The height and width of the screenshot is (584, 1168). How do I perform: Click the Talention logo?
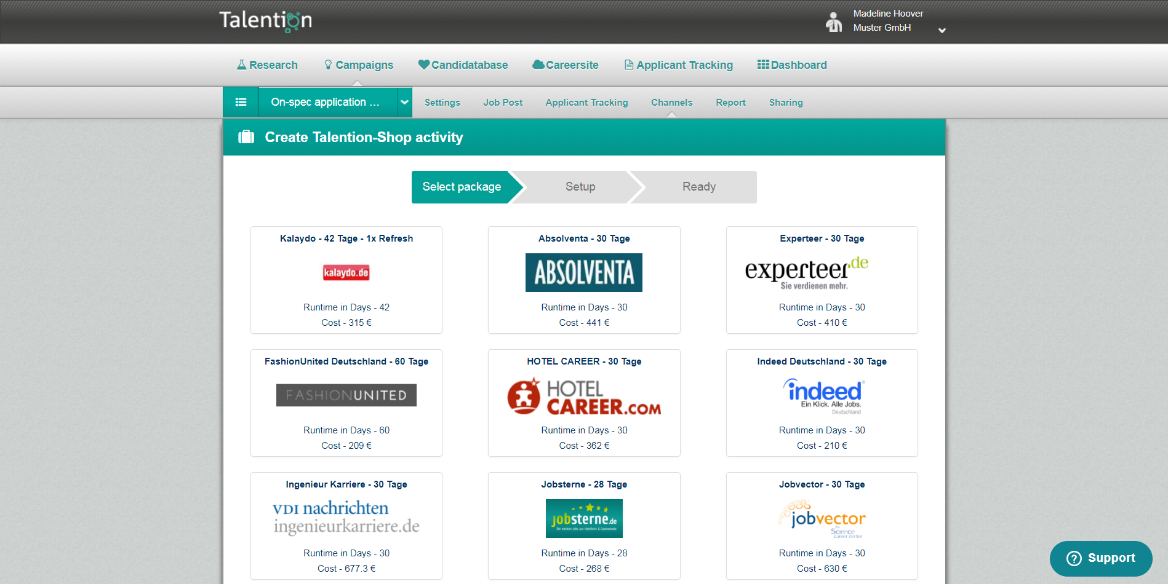click(x=266, y=21)
